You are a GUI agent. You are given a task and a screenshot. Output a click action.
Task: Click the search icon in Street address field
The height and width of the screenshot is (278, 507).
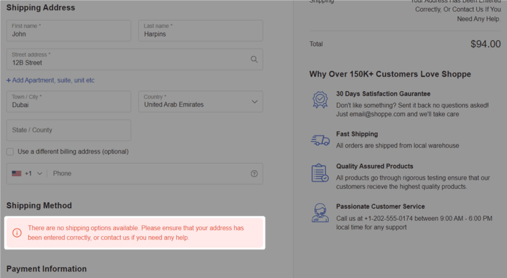point(254,59)
